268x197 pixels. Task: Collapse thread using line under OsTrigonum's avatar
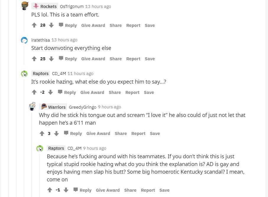point(24,21)
